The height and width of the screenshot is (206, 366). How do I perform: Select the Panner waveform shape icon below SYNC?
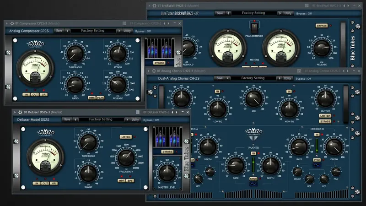point(253,184)
